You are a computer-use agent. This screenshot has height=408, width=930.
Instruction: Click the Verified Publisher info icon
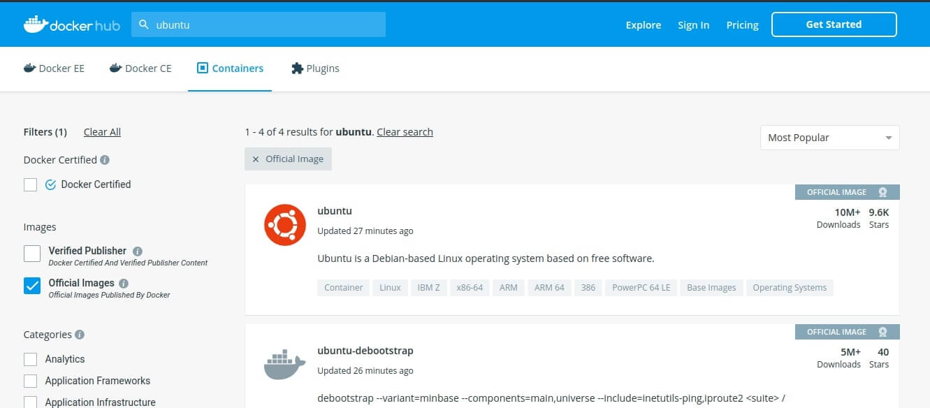point(138,252)
